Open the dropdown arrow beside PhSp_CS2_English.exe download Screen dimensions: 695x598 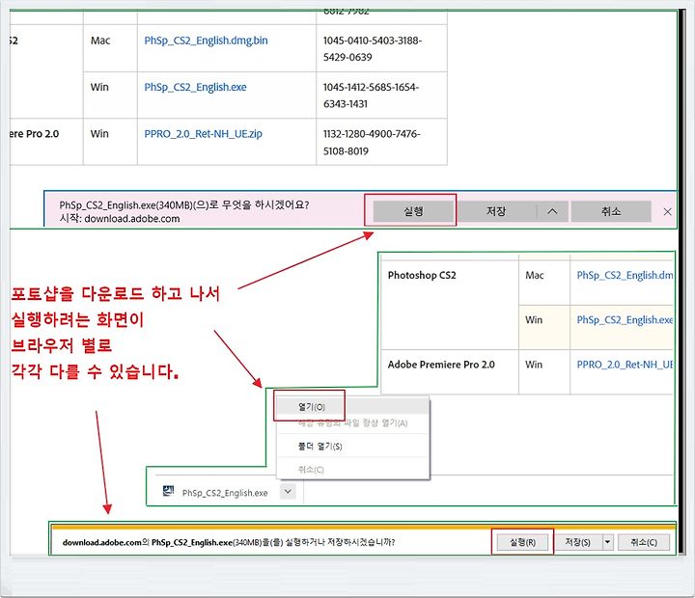[288, 492]
